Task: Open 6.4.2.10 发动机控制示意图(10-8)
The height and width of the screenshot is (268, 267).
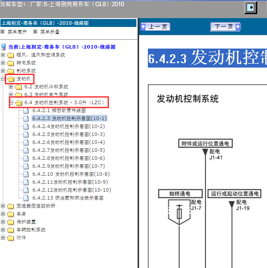Action: pos(71,174)
